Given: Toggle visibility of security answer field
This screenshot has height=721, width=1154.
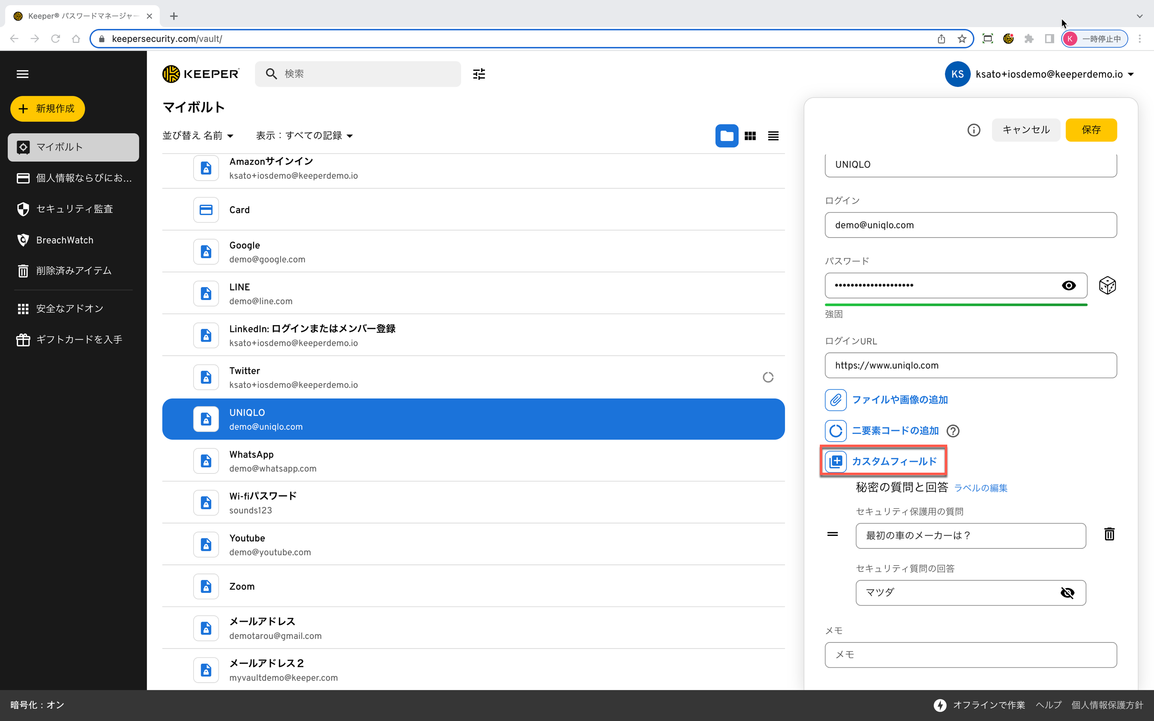Looking at the screenshot, I should pos(1067,593).
